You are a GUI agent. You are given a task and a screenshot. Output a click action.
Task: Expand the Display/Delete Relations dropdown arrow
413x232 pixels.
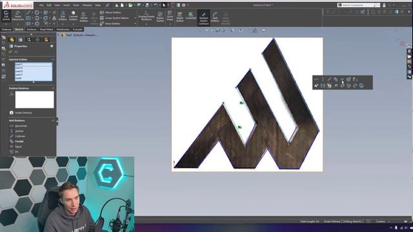[146, 24]
